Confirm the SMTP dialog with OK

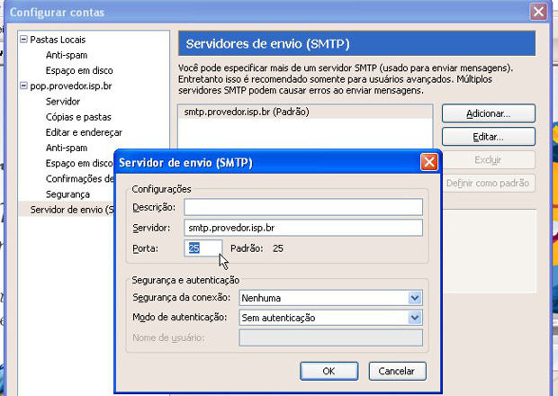tap(328, 371)
